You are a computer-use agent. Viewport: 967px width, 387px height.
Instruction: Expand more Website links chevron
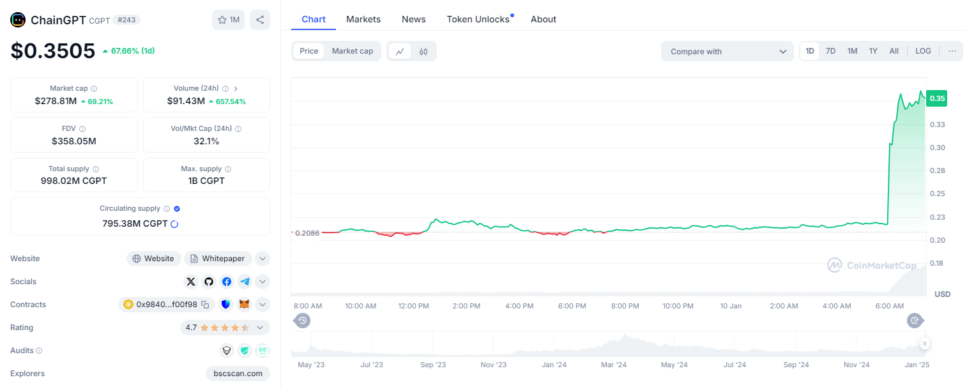[x=263, y=259]
